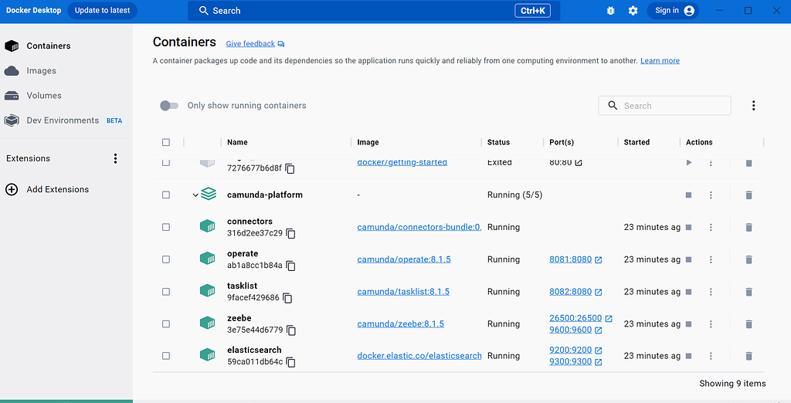791x403 pixels.
Task: Select the camunda-platform checkbox
Action: tap(166, 195)
